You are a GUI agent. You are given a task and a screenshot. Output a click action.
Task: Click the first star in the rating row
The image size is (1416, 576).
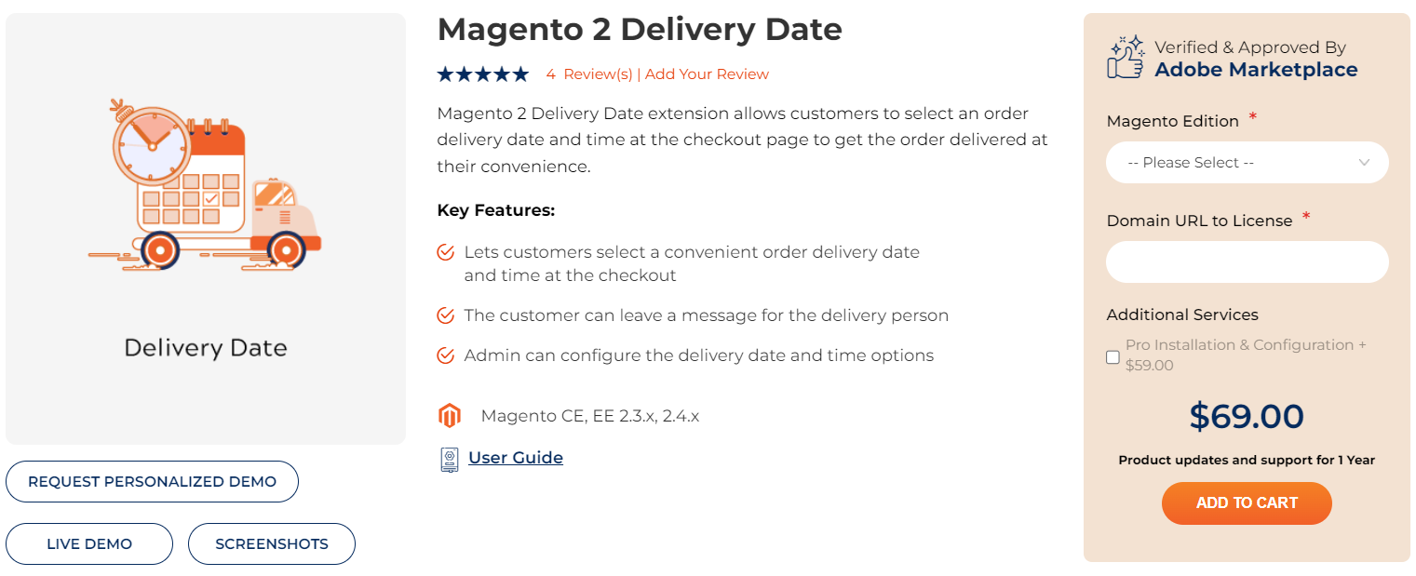[x=445, y=73]
